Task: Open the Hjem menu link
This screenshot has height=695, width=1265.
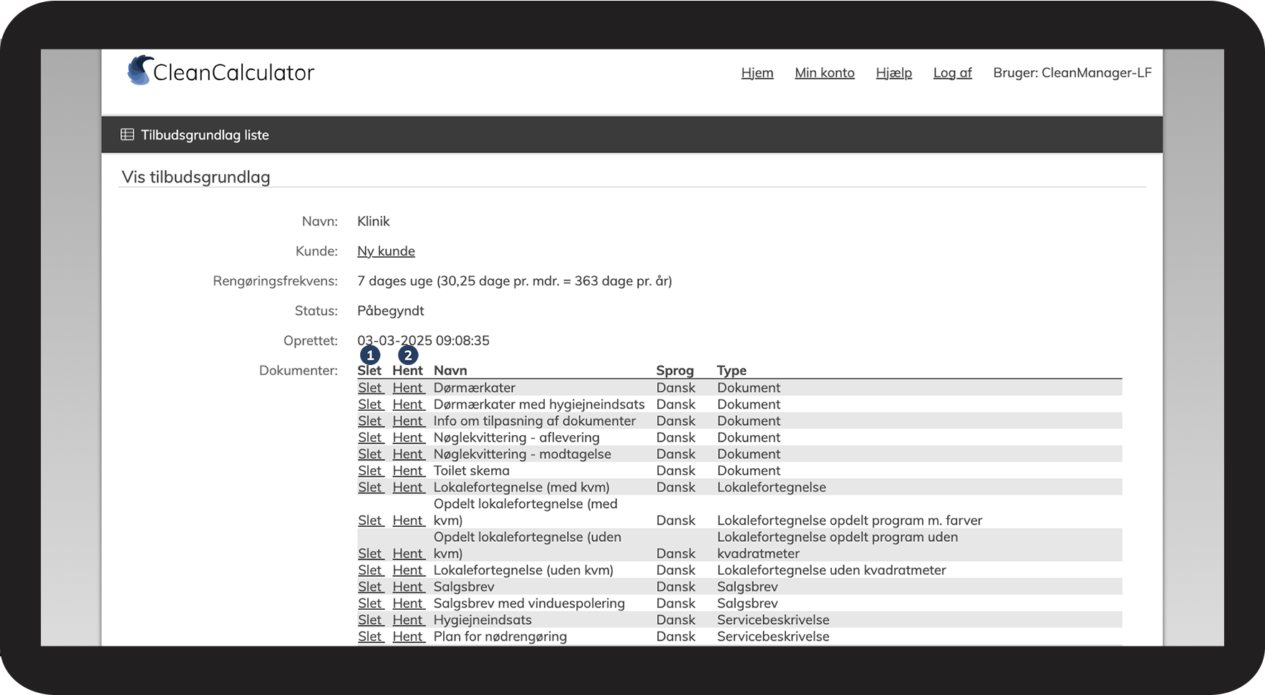Action: [757, 72]
